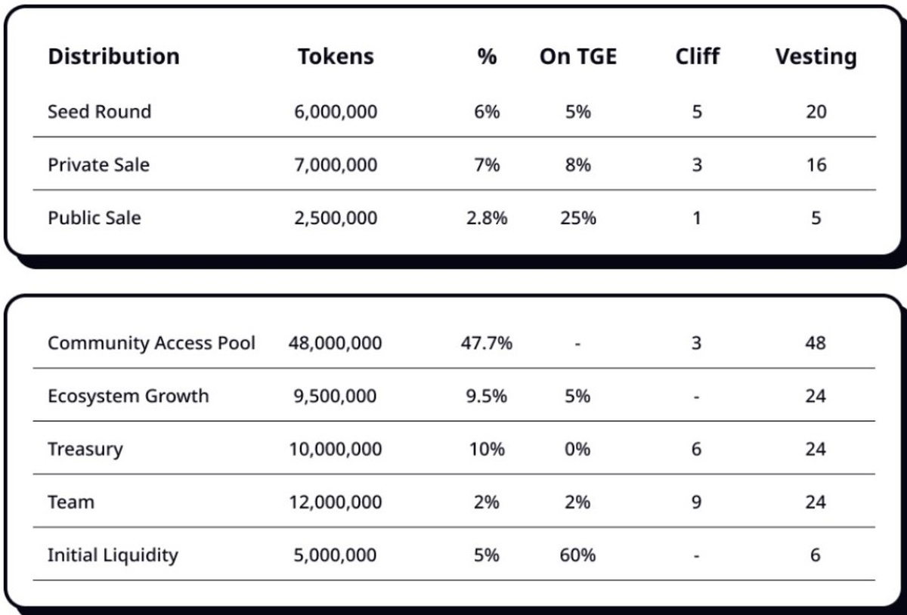Image resolution: width=907 pixels, height=615 pixels.
Task: Click the 25% On TGE value
Action: click(577, 218)
